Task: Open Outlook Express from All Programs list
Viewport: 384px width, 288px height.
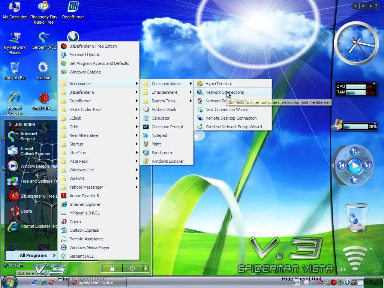Action: point(99,230)
